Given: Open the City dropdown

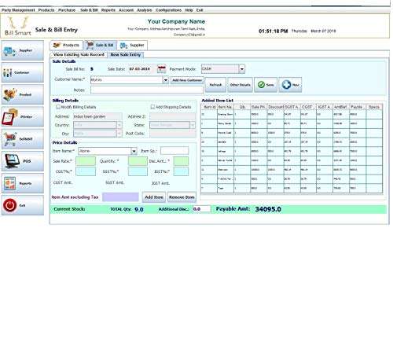Looking at the screenshot, I should pyautogui.click(x=119, y=134).
